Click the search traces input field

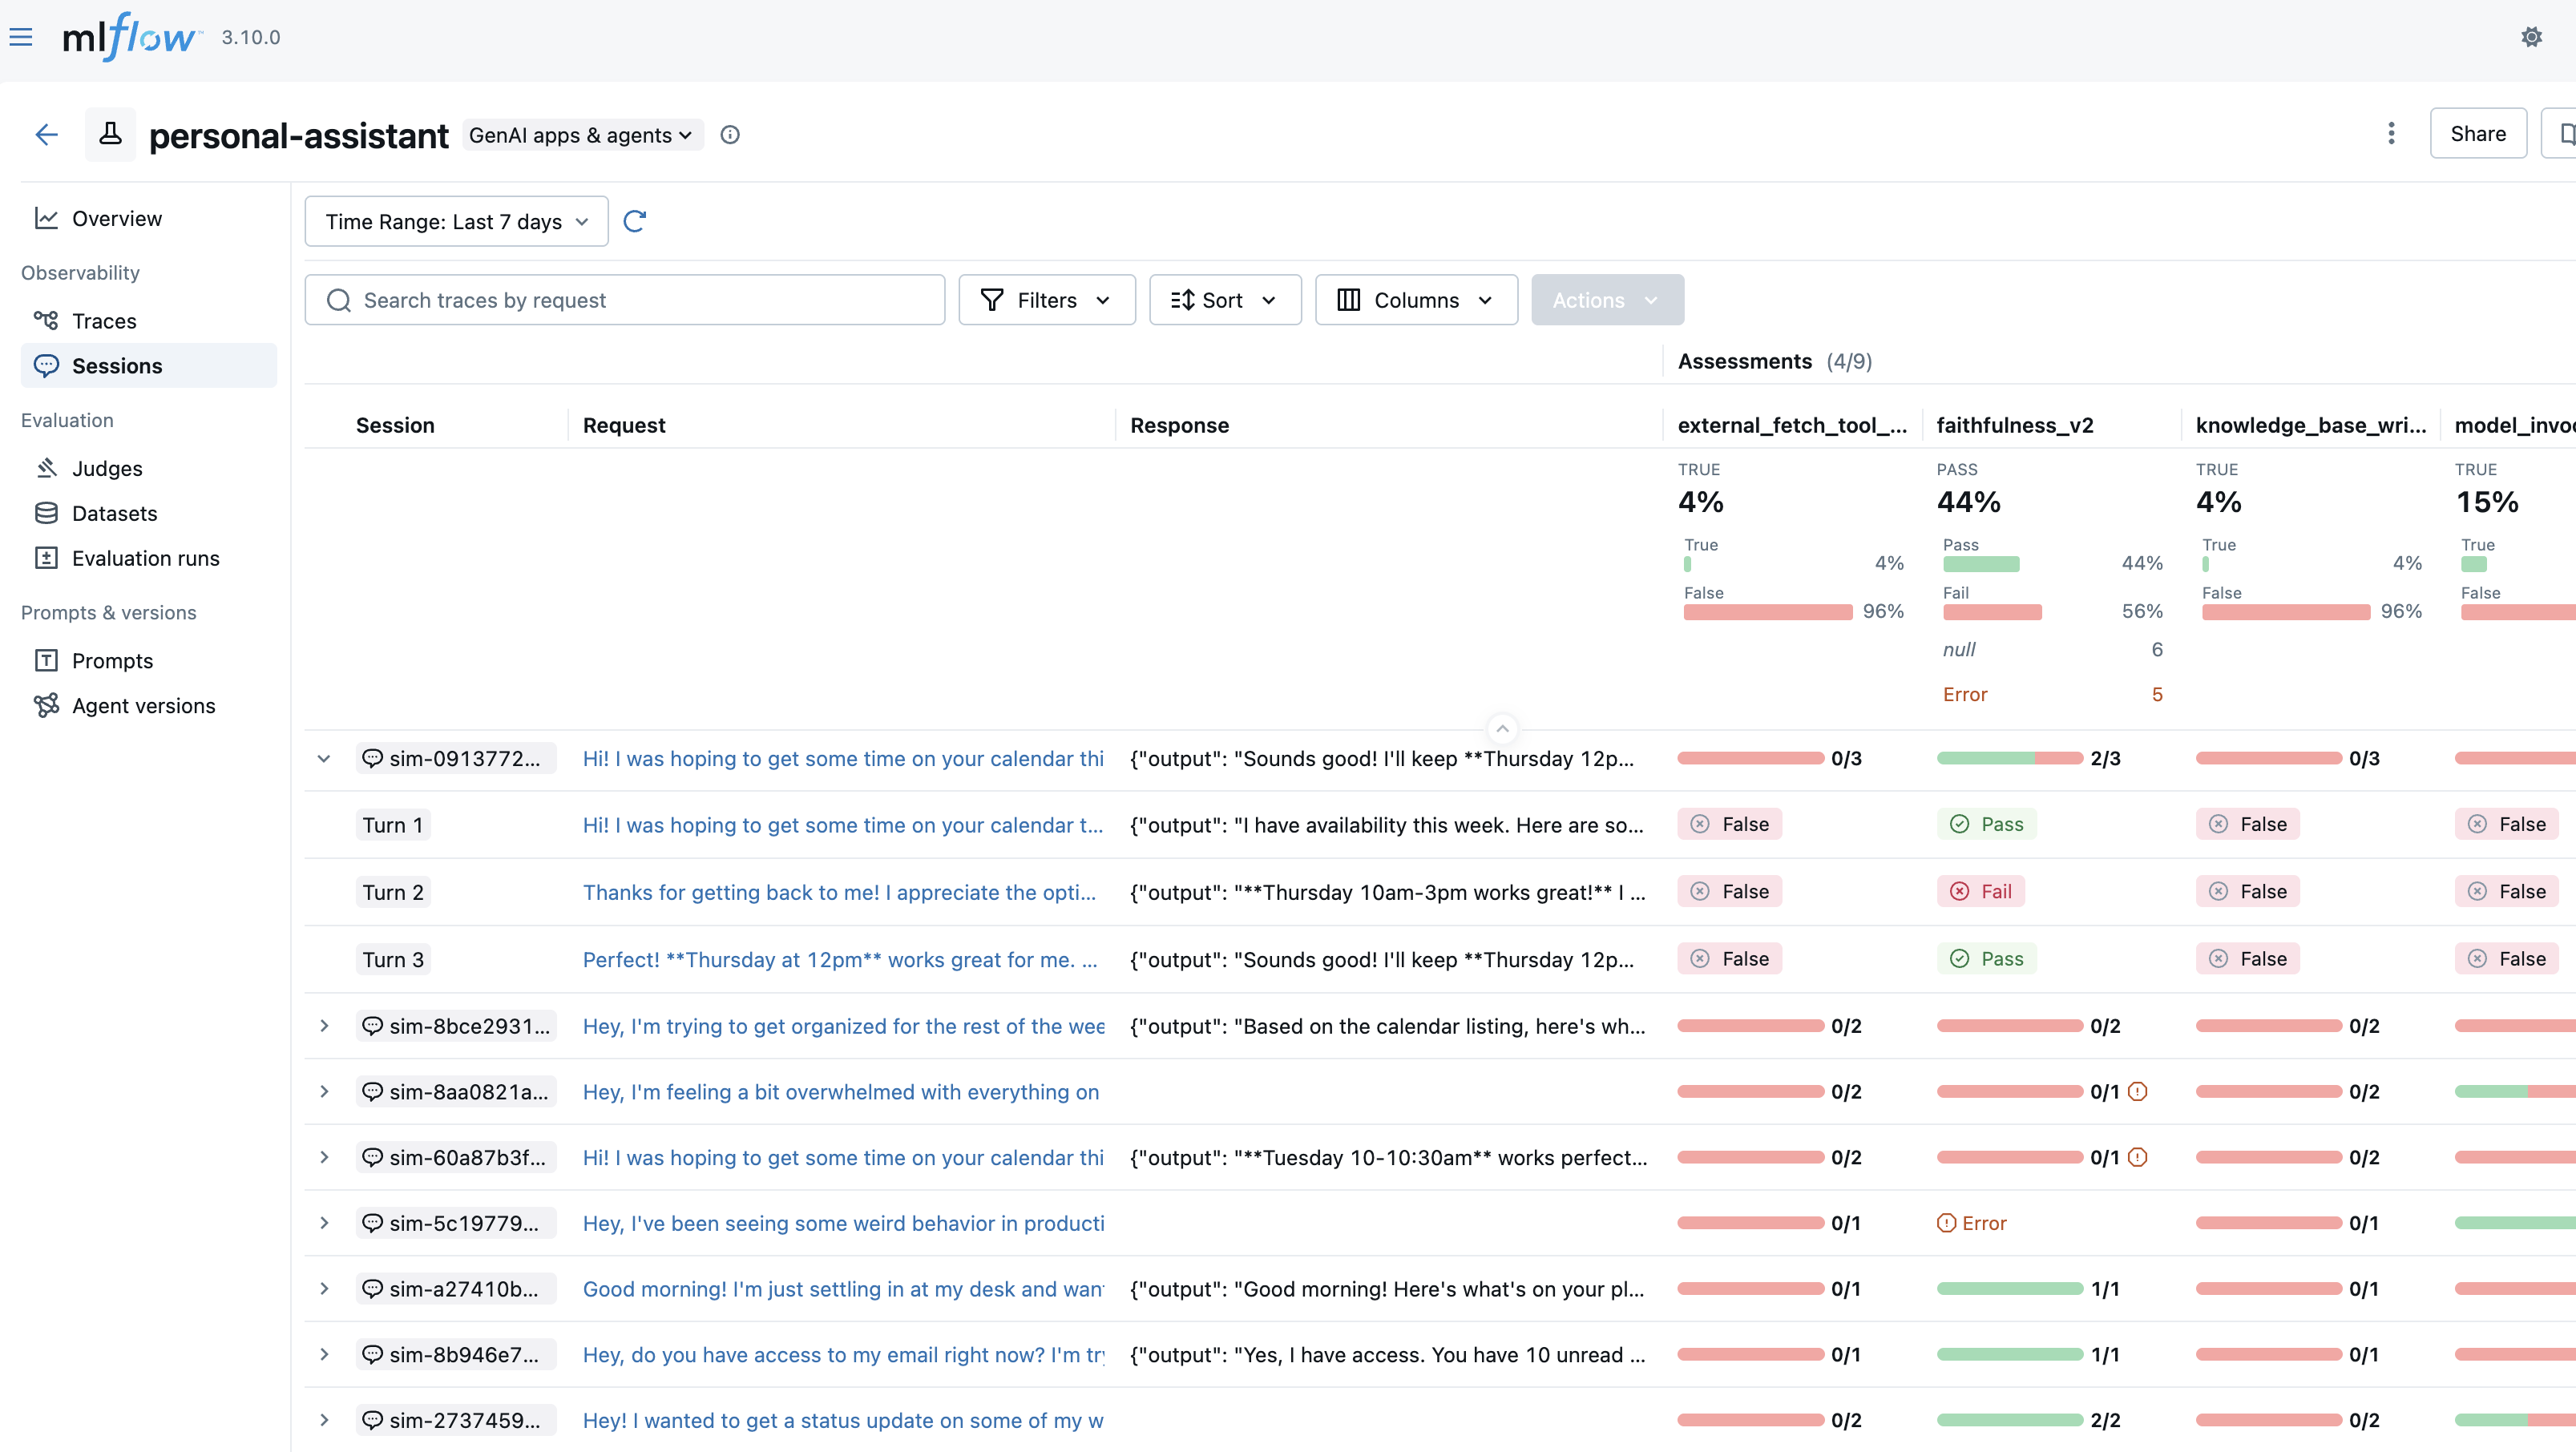coord(624,300)
